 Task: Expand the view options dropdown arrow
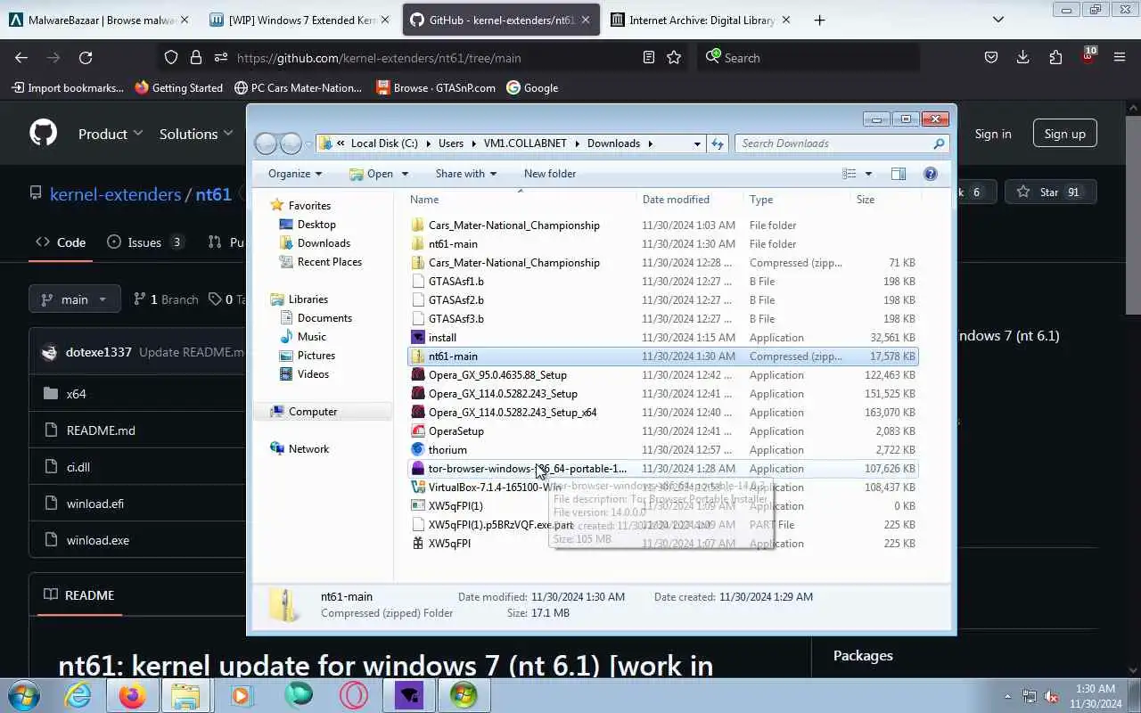click(x=868, y=174)
